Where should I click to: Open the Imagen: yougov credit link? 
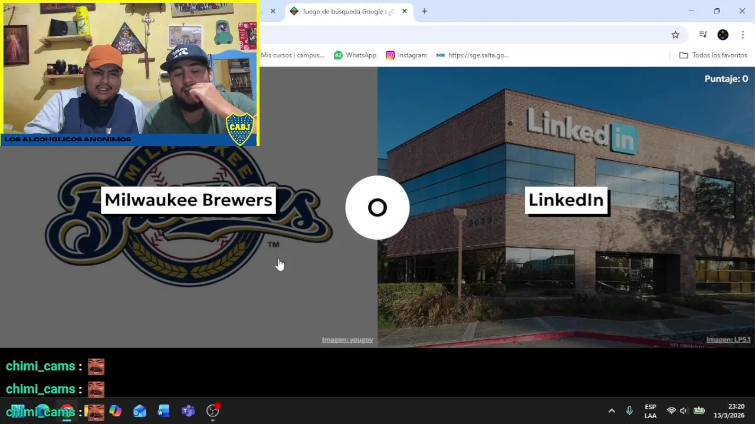click(x=347, y=340)
